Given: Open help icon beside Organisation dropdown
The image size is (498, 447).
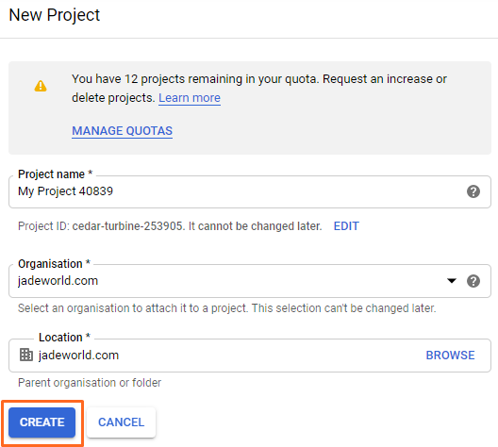Looking at the screenshot, I should click(473, 281).
